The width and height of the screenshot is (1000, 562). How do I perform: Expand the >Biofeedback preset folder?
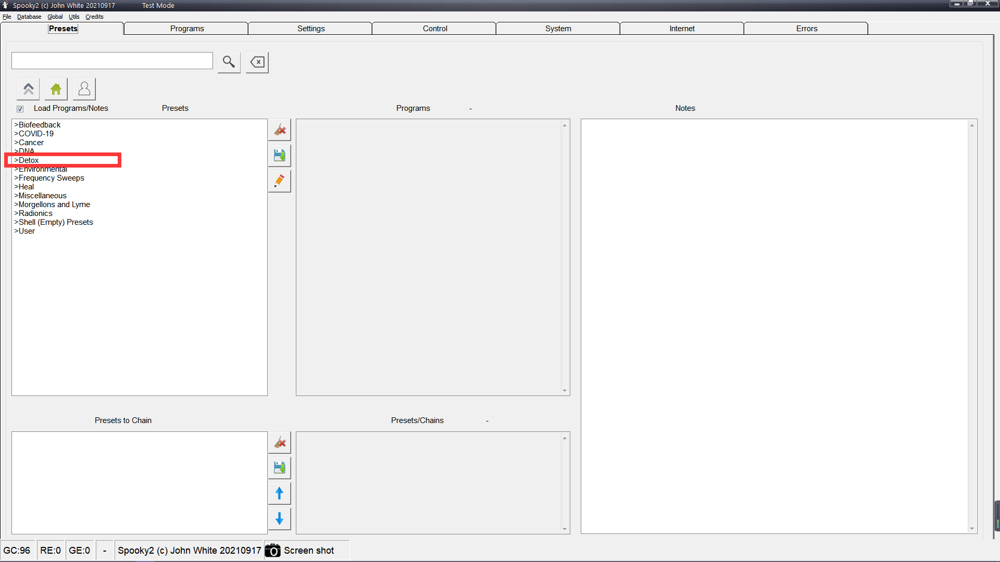pos(40,125)
